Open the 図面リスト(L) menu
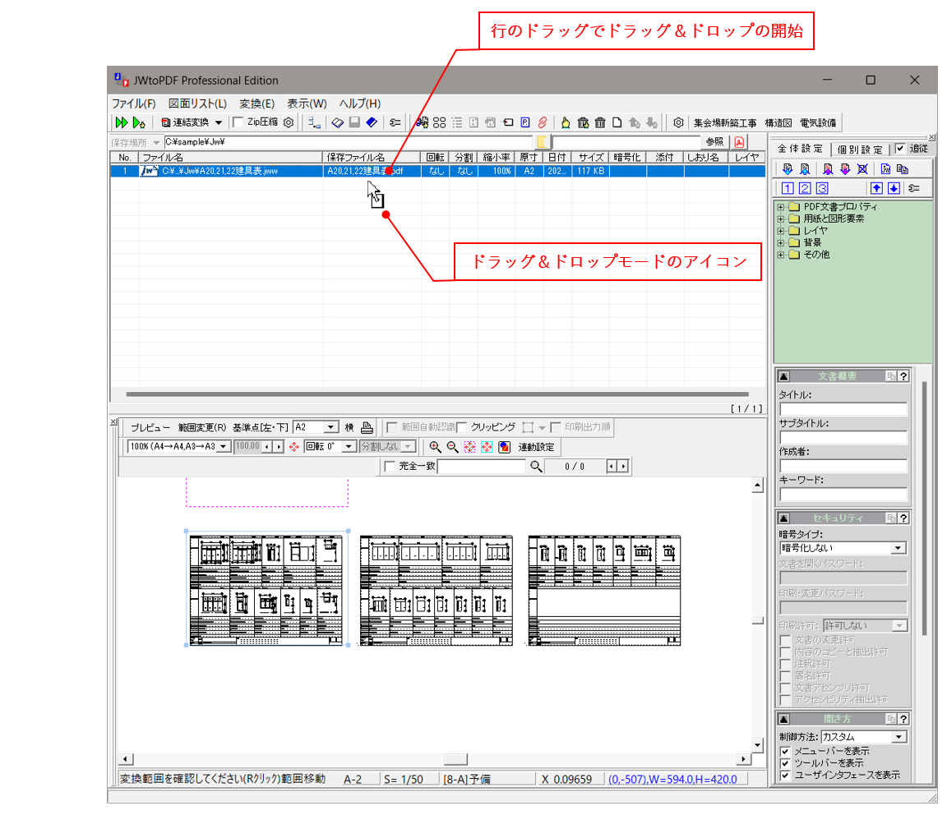 click(x=197, y=104)
